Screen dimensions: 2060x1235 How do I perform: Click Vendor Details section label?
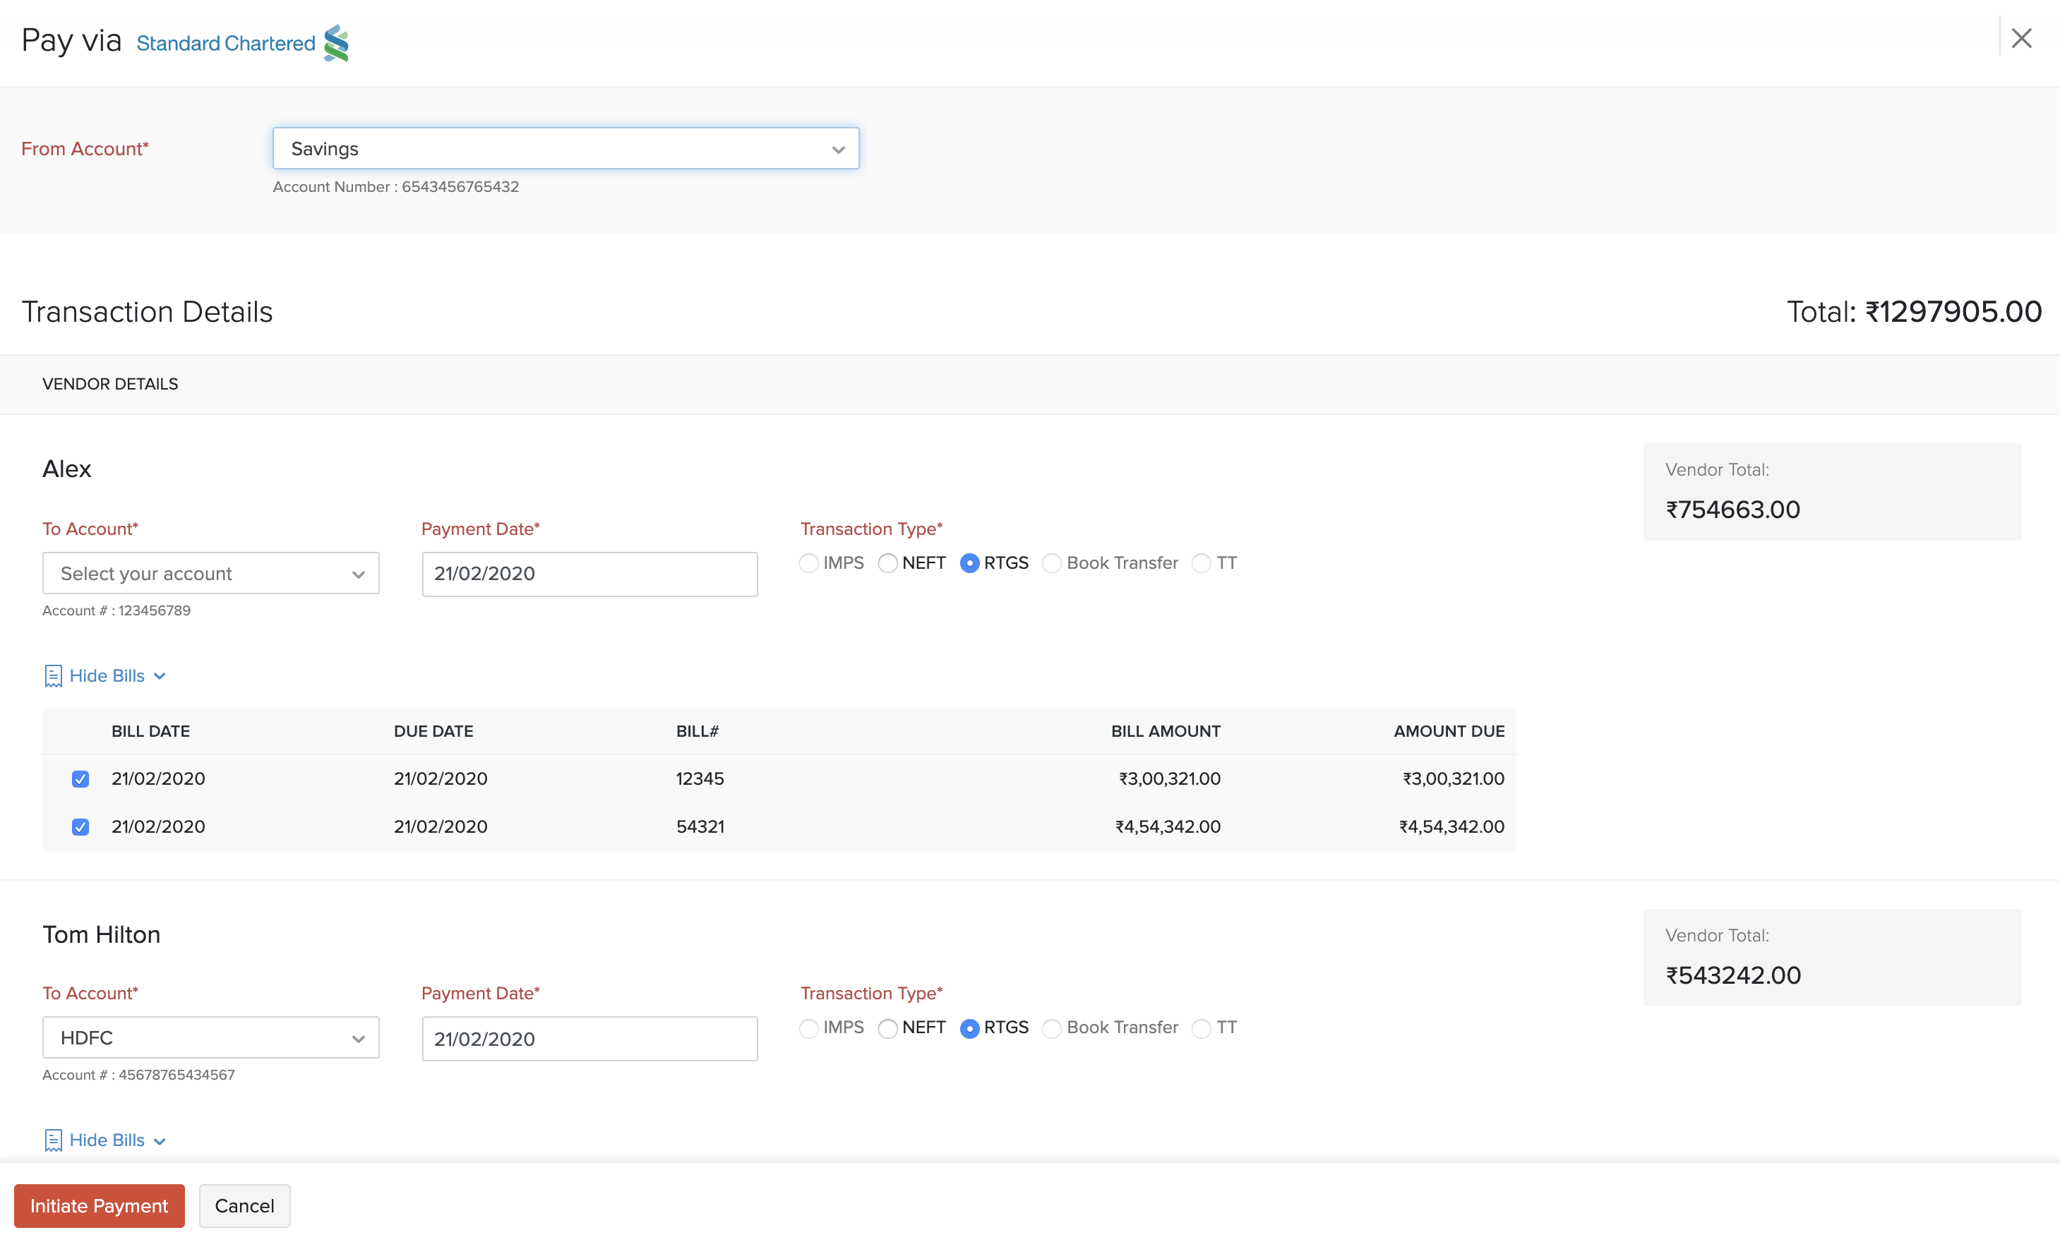(x=110, y=384)
